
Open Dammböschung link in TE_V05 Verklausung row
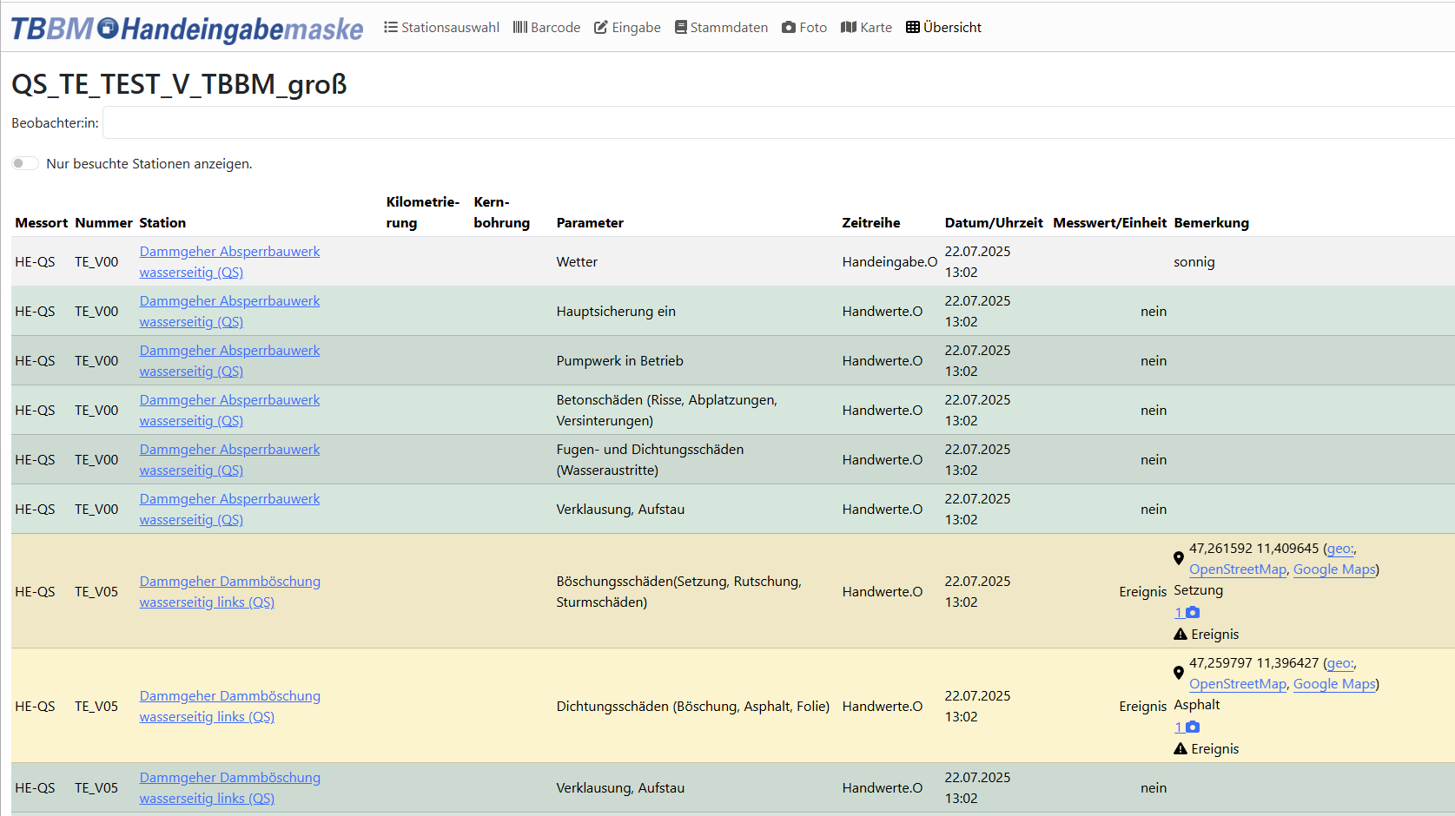click(x=229, y=787)
